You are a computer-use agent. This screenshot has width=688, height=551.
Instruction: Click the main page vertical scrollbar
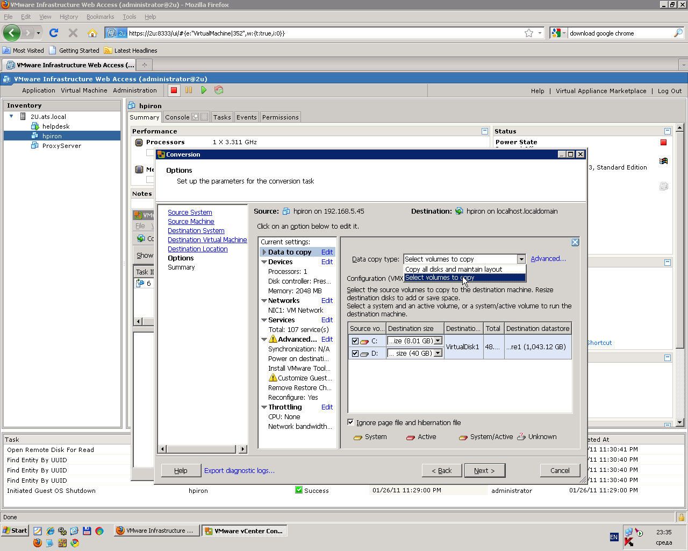680,275
